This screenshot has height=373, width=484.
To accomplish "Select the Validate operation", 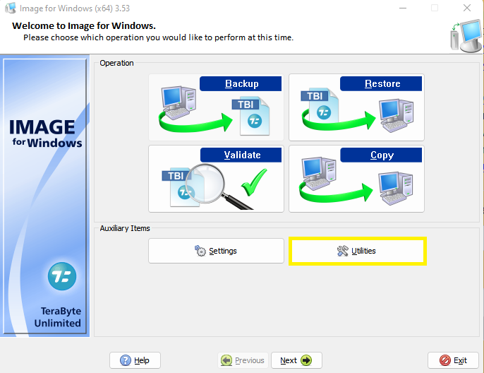I will (x=216, y=179).
